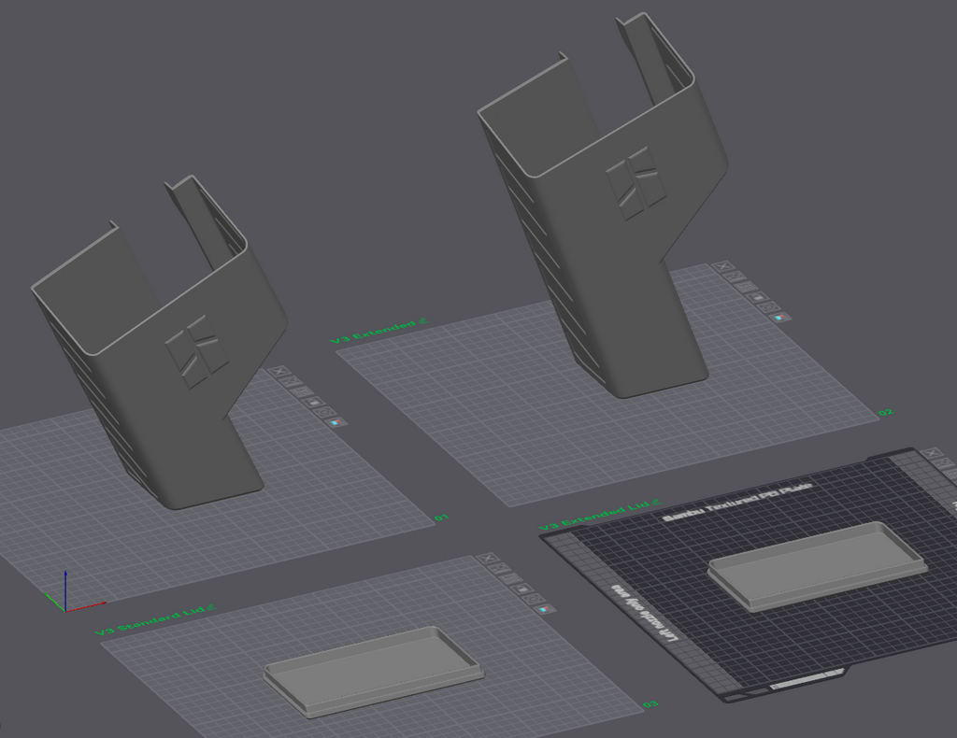
Task: Delete plate 03 via its X icon
Action: [x=487, y=558]
